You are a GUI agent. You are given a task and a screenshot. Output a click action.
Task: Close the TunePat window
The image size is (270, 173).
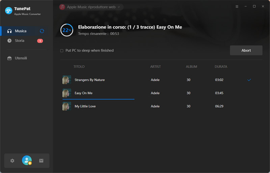click(x=263, y=6)
